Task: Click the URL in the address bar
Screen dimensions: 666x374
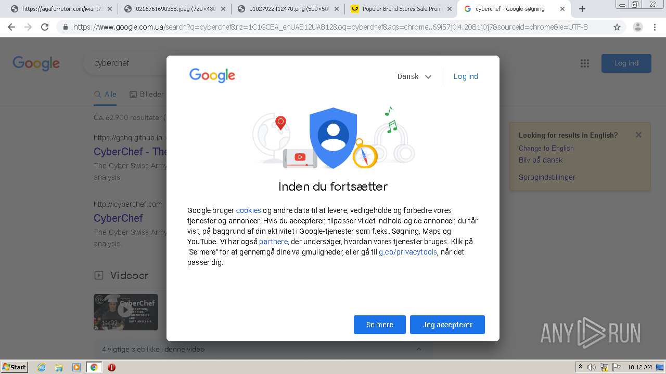Action: pos(330,27)
